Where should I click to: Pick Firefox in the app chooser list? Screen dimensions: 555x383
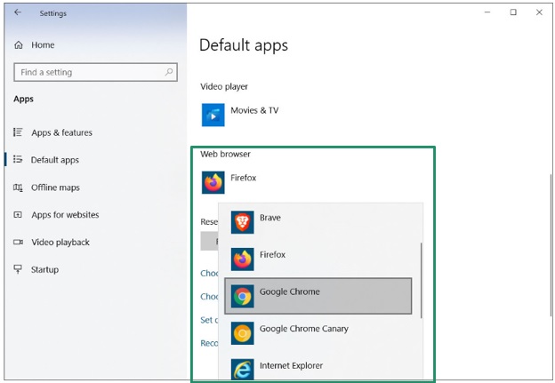click(x=318, y=259)
